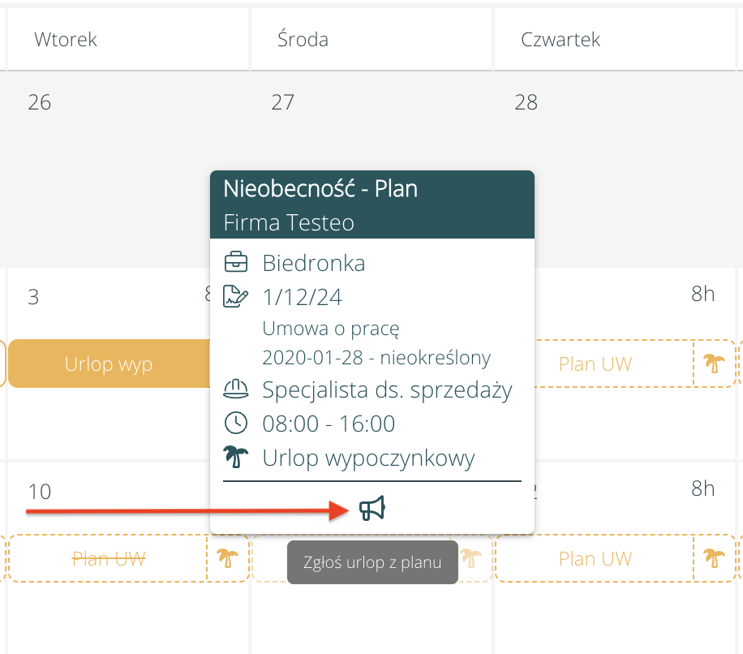The width and height of the screenshot is (743, 654).
Task: Select Thursday's upper Plan UW entry
Action: pyautogui.click(x=595, y=364)
